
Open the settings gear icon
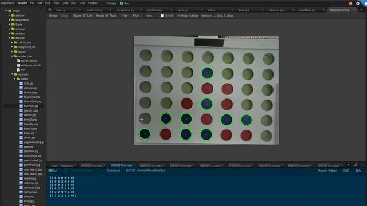click(358, 3)
